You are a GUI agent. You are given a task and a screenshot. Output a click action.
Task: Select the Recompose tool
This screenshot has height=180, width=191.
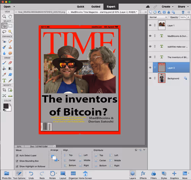pos(10,90)
